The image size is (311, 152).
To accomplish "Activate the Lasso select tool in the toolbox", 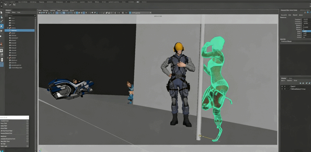I will [x=2, y=17].
